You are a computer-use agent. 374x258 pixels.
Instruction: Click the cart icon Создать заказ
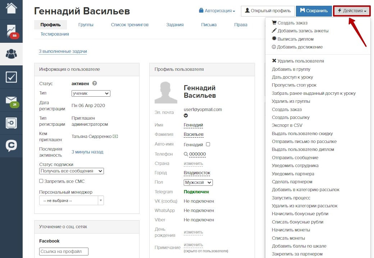pyautogui.click(x=274, y=23)
